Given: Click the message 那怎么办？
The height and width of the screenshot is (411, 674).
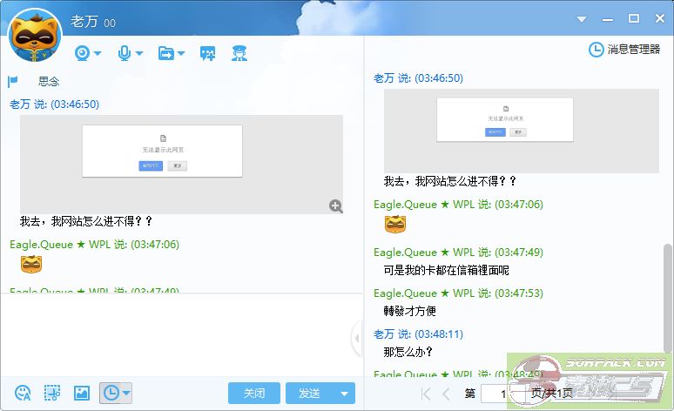Looking at the screenshot, I should [x=408, y=352].
